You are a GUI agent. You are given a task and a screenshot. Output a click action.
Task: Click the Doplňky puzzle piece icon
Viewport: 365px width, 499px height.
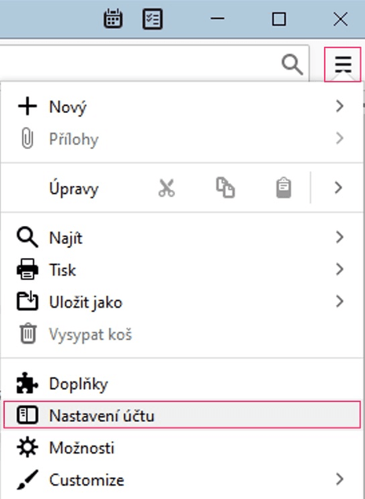pos(27,383)
